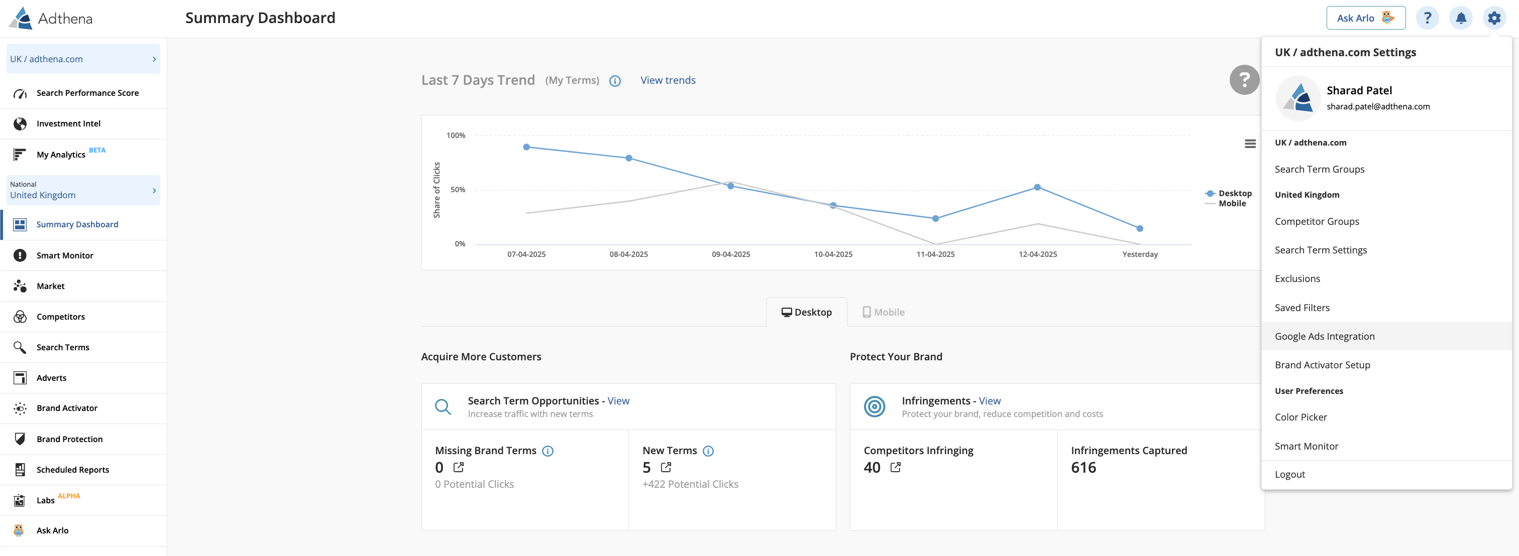Click the 616 Infringements Captured value

click(x=1083, y=468)
